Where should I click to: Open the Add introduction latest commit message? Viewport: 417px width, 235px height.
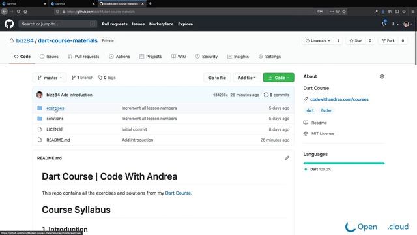77,95
